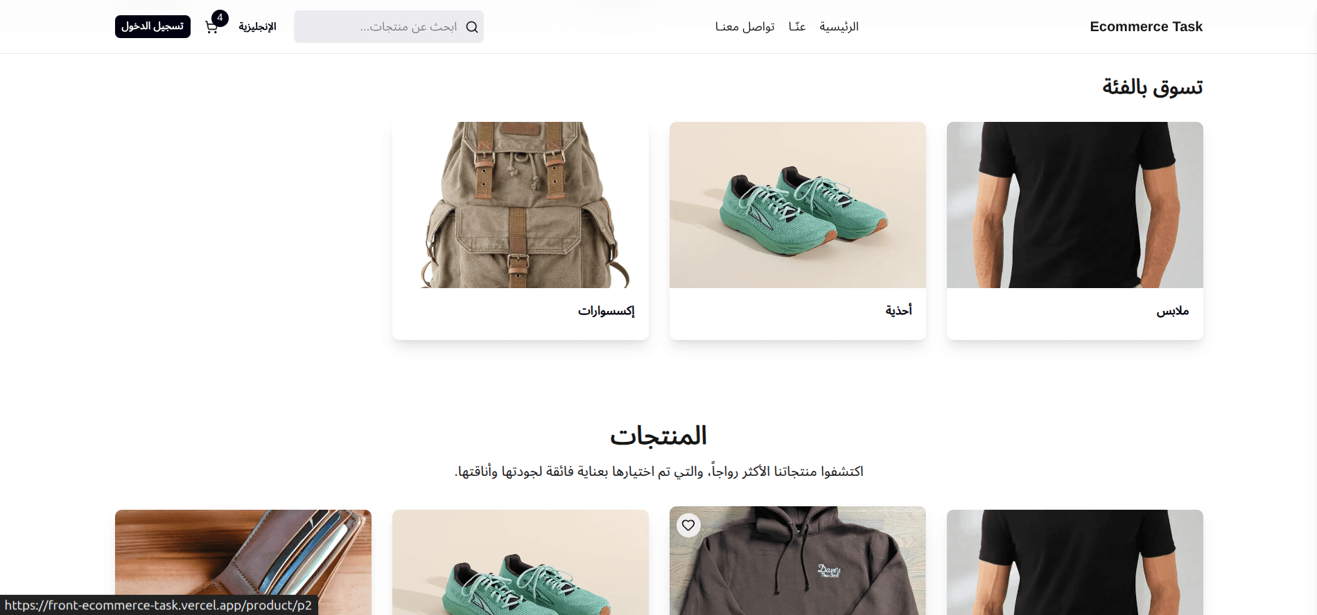Click the Ecommerce Task site logo
Screen dimensions: 1317x615
click(1146, 26)
